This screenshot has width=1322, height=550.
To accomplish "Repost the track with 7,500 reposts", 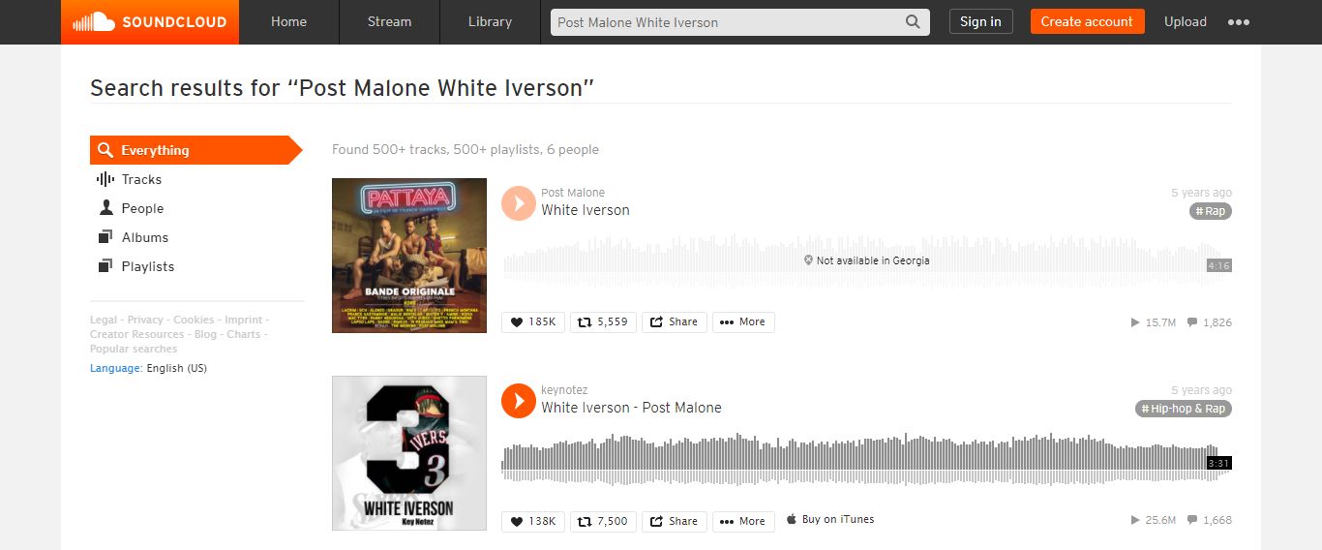I will coord(603,521).
